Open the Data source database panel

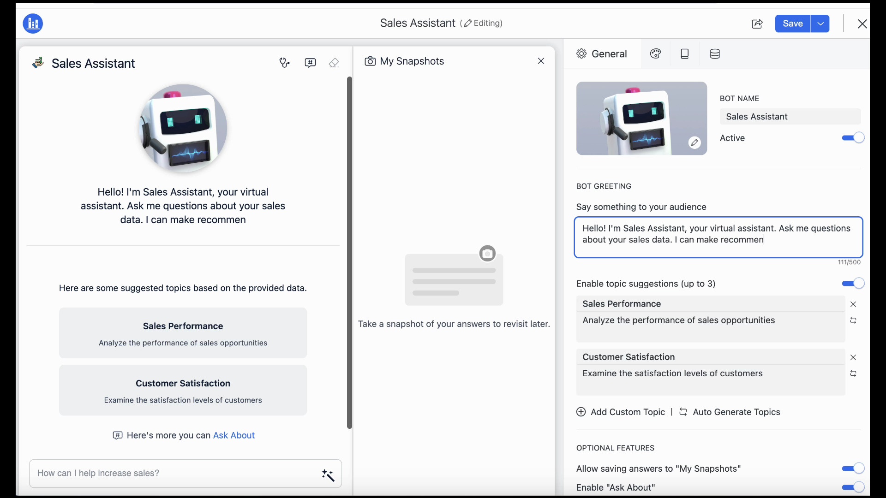[x=714, y=53]
